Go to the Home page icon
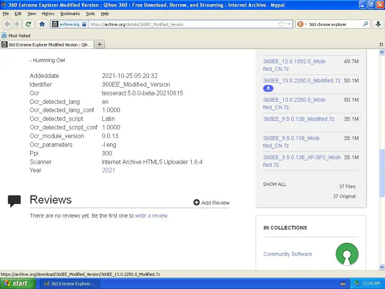The height and width of the screenshot is (289, 385). click(x=42, y=24)
